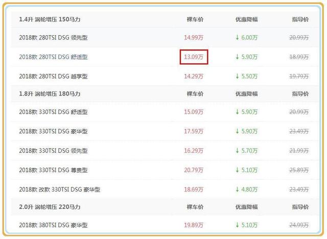The image size is (327, 239).
Task: Click the 21.99万 guide price
Action: (x=299, y=151)
